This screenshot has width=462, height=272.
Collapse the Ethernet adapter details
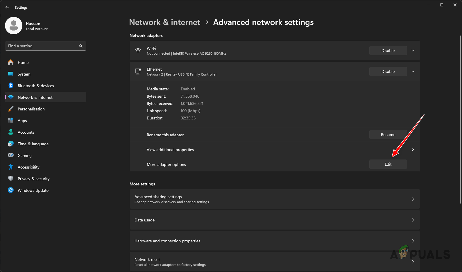pyautogui.click(x=413, y=71)
